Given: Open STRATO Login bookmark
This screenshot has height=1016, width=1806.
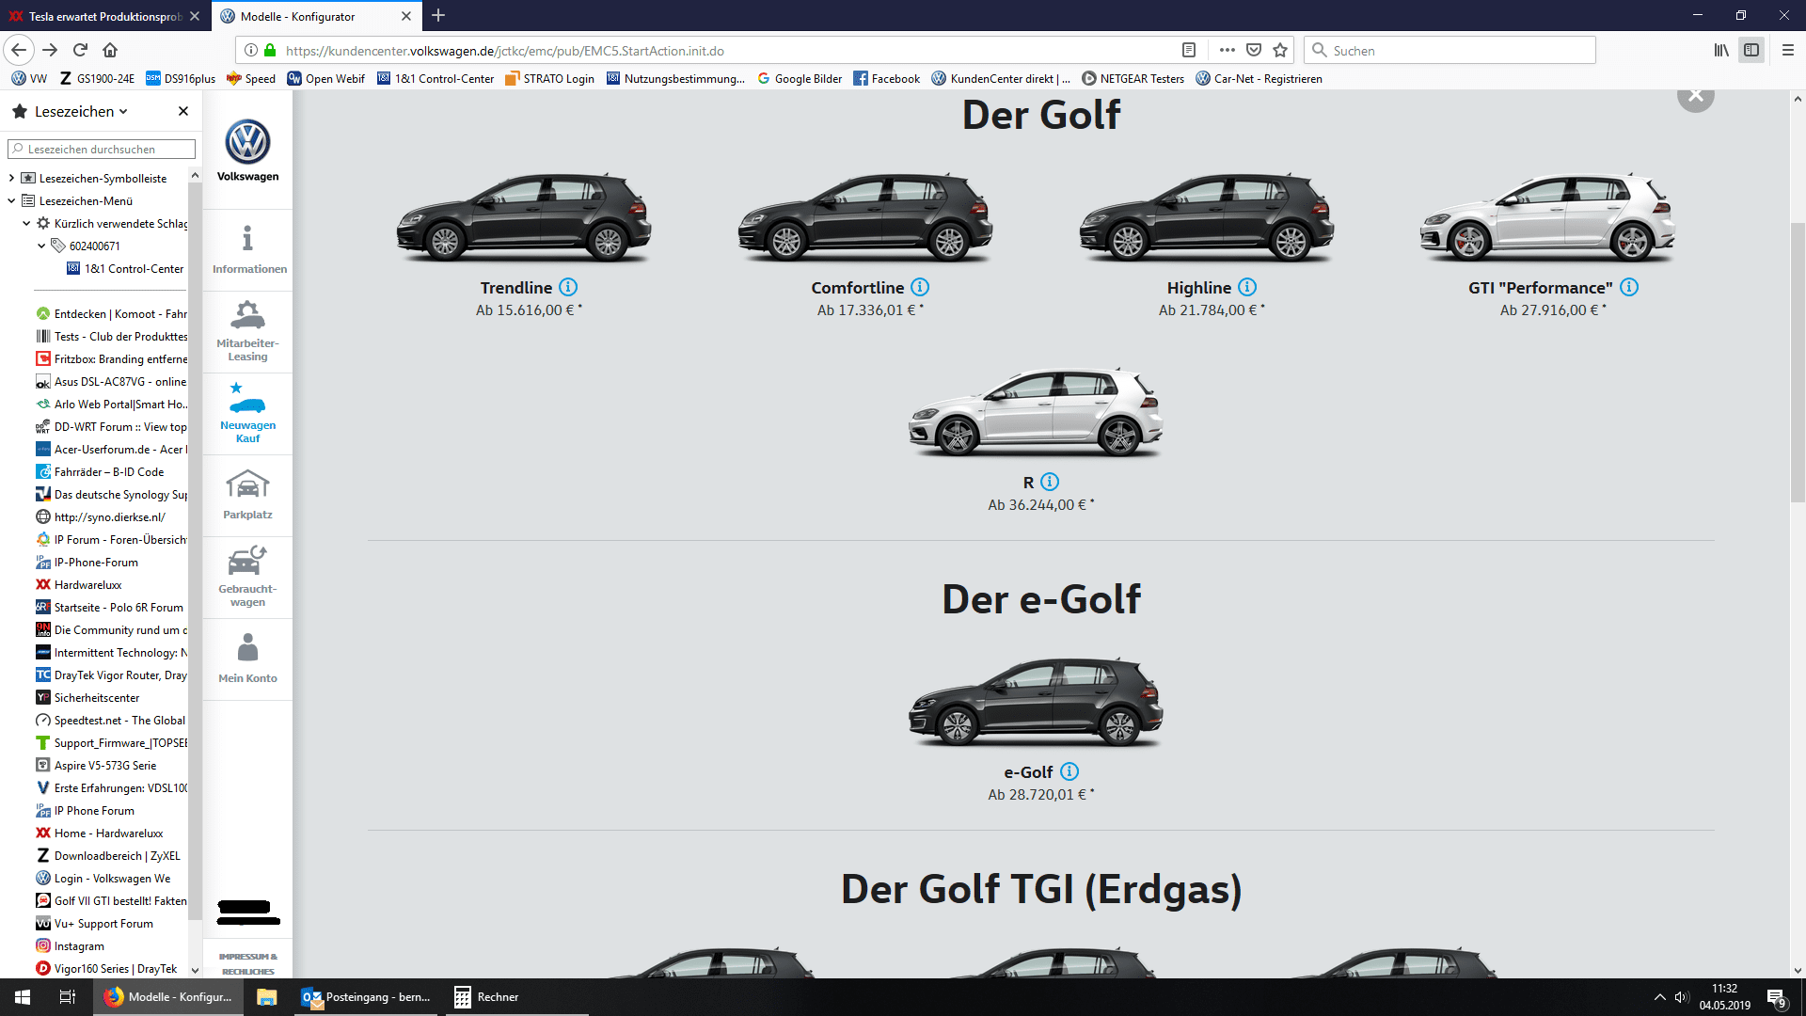Looking at the screenshot, I should coord(549,78).
